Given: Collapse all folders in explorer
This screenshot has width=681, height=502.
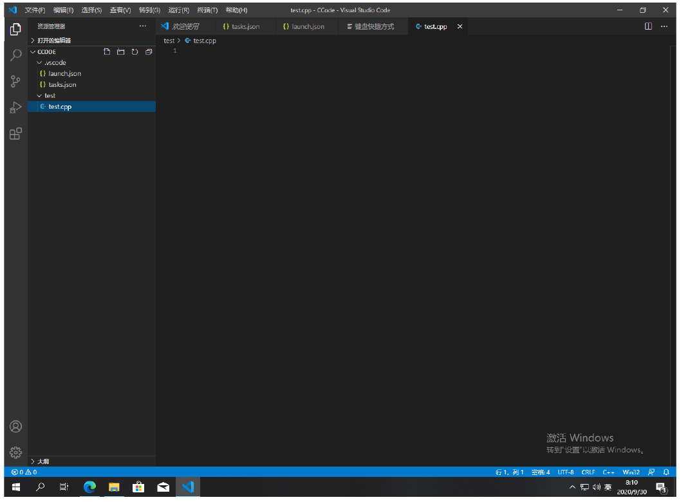Looking at the screenshot, I should click(x=148, y=52).
